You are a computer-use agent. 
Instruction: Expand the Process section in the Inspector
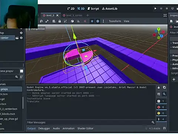coord(174,56)
